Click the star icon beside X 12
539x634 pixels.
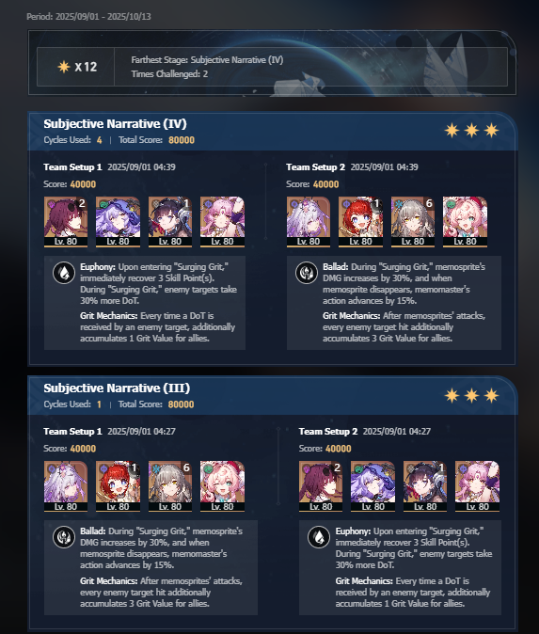coord(64,67)
